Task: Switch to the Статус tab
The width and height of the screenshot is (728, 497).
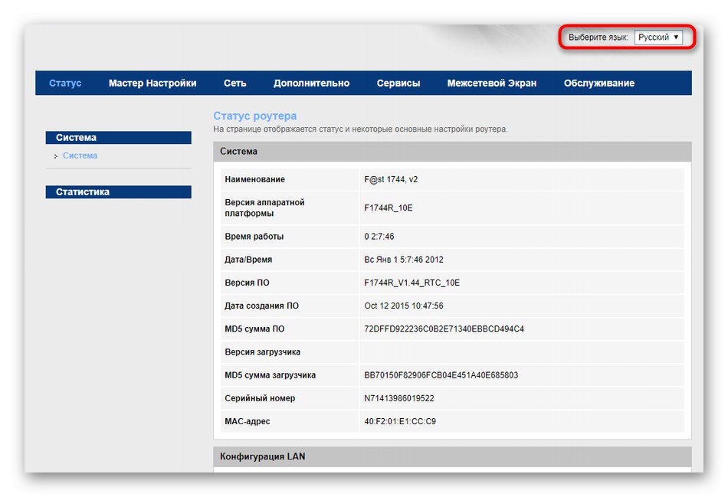Action: [64, 83]
